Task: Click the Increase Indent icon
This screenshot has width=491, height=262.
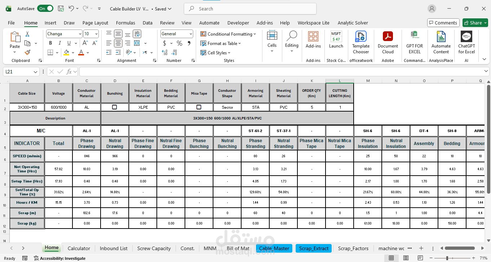Action: click(x=118, y=53)
